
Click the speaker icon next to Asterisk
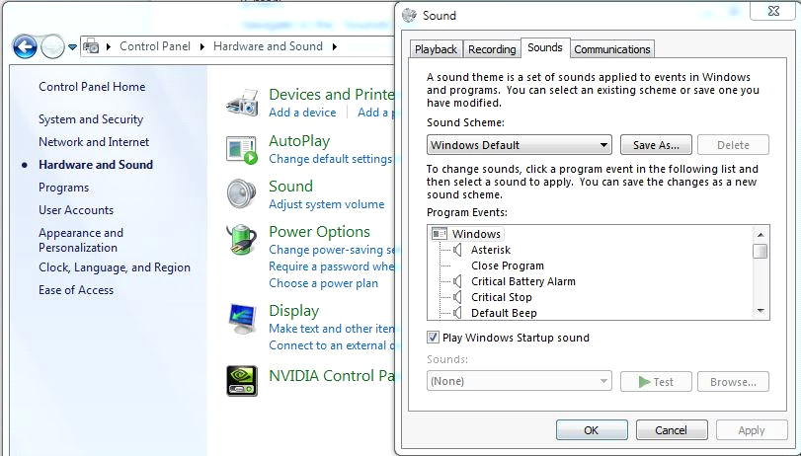(x=457, y=250)
